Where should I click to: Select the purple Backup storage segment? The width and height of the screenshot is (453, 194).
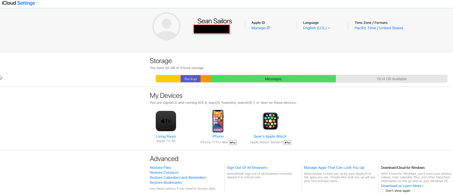pos(191,79)
